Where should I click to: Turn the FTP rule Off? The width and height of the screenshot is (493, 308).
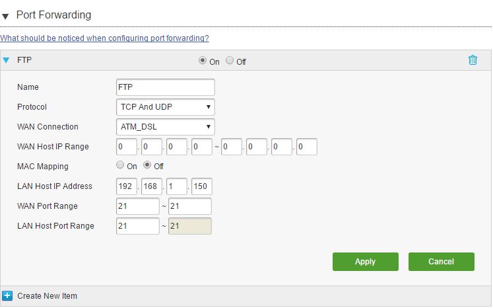click(230, 60)
